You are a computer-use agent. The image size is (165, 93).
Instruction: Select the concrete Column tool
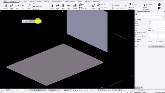[x=52, y=7]
